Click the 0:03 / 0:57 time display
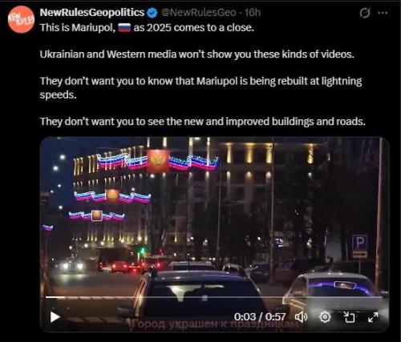The width and height of the screenshot is (401, 342). coord(260,317)
